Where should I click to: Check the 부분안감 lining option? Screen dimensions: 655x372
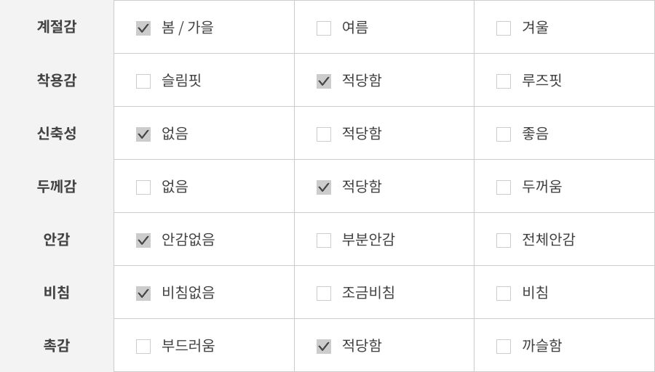(324, 240)
